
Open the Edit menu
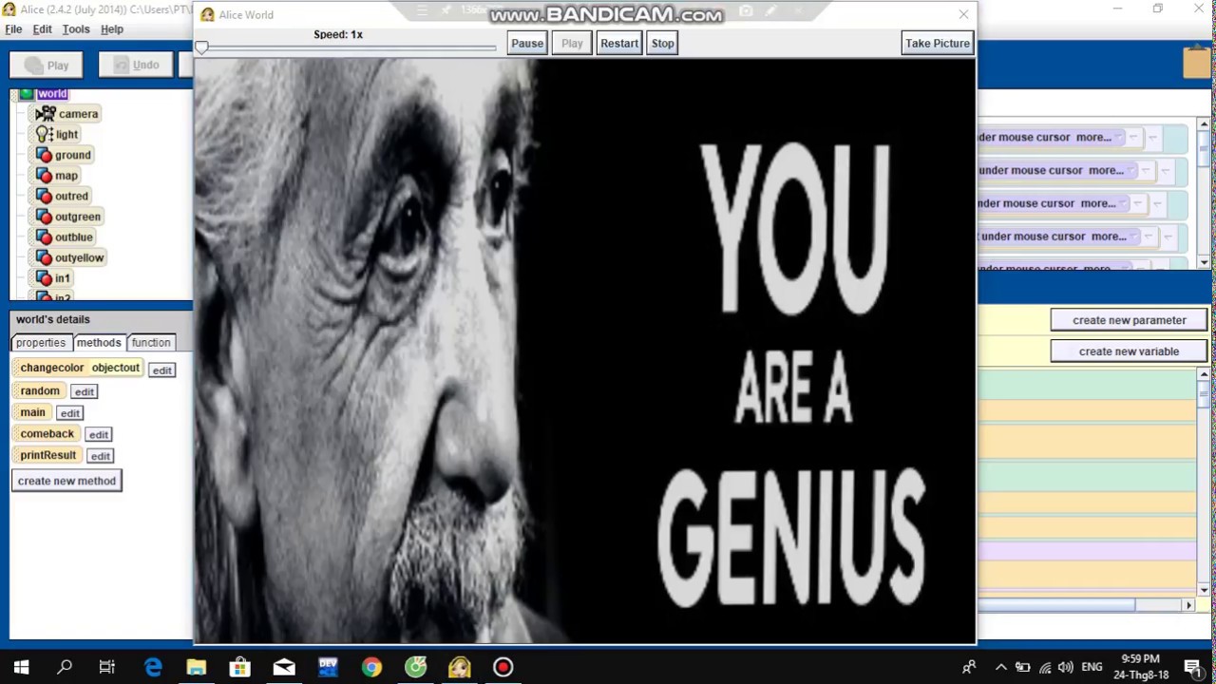tap(43, 29)
